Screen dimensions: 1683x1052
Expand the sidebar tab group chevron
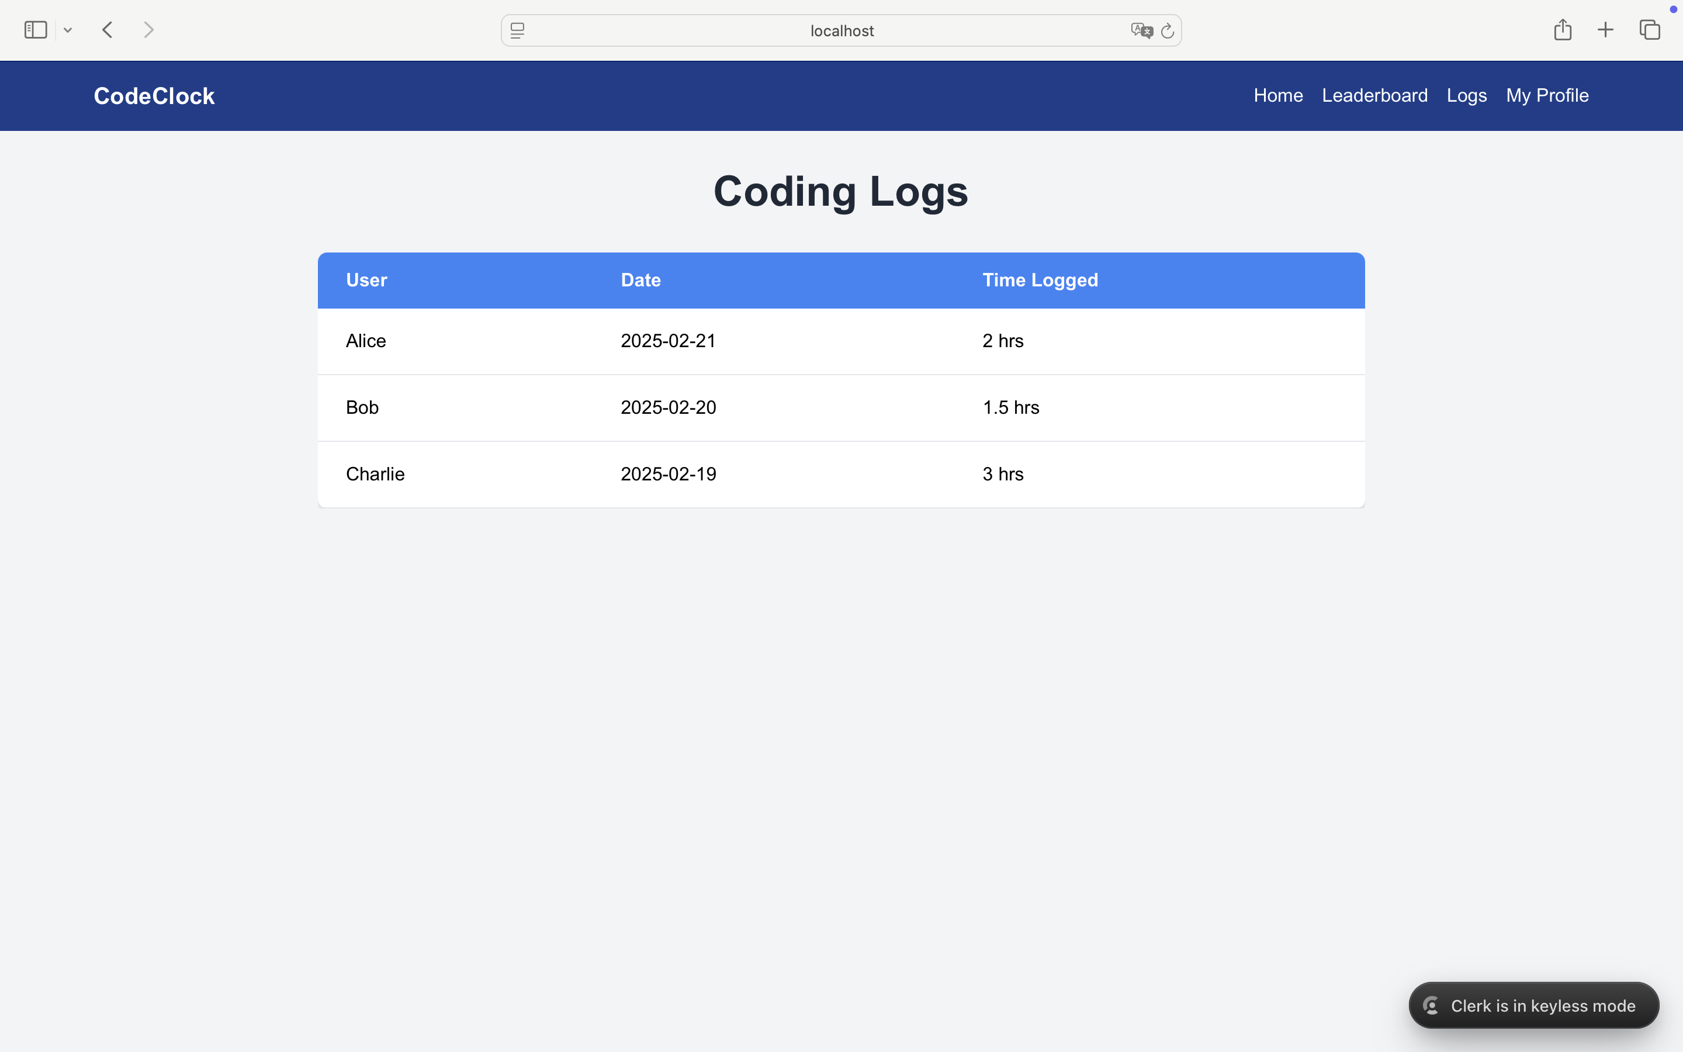[67, 30]
